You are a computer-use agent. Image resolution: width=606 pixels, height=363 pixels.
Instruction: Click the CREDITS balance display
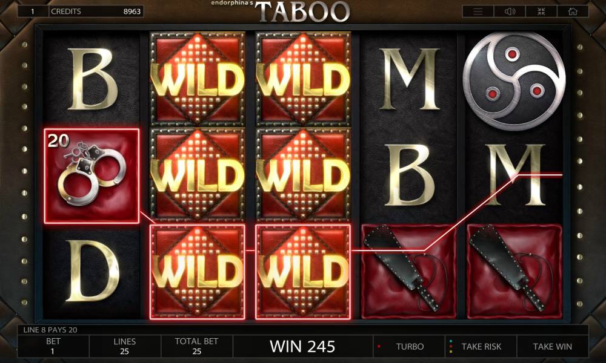point(96,11)
